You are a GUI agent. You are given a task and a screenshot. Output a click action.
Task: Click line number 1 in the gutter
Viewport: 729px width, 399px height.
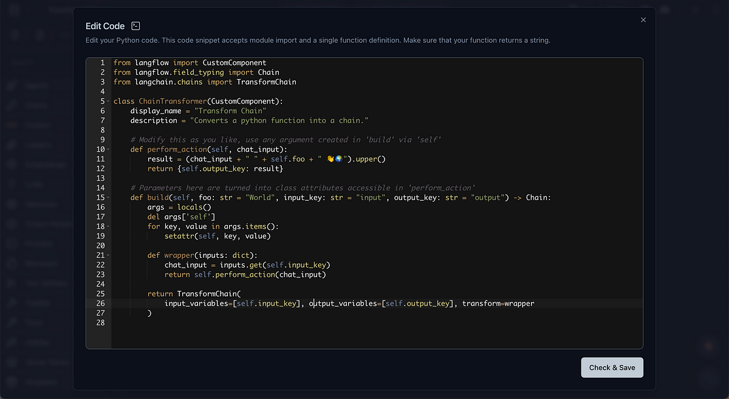click(101, 63)
